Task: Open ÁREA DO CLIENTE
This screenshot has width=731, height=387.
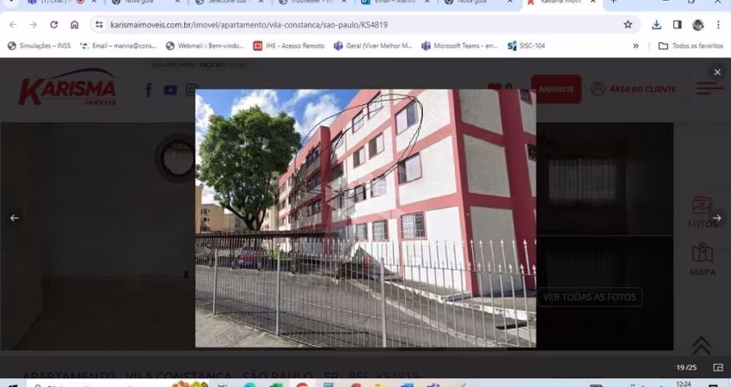Action: pos(633,89)
